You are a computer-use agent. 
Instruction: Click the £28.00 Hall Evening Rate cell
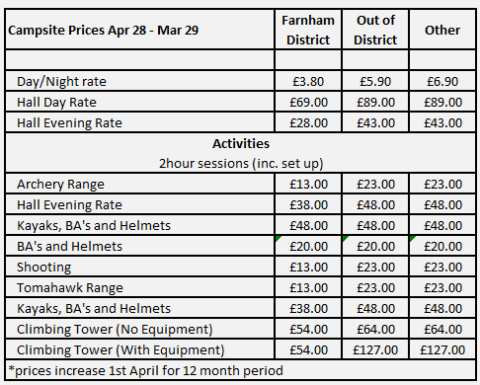click(308, 122)
